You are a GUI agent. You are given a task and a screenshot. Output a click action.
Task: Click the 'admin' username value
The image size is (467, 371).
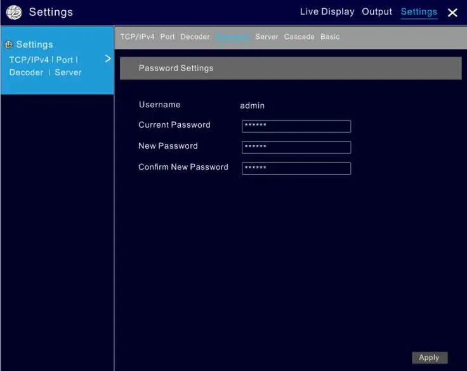[252, 105]
